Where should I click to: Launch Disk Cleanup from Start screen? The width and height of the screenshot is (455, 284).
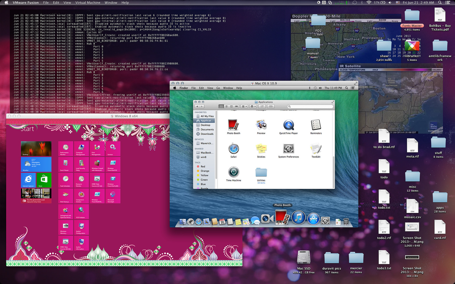click(x=66, y=196)
